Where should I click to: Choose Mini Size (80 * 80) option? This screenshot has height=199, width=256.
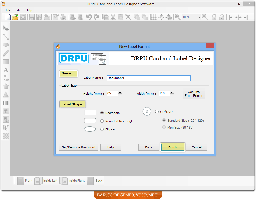(x=164, y=127)
